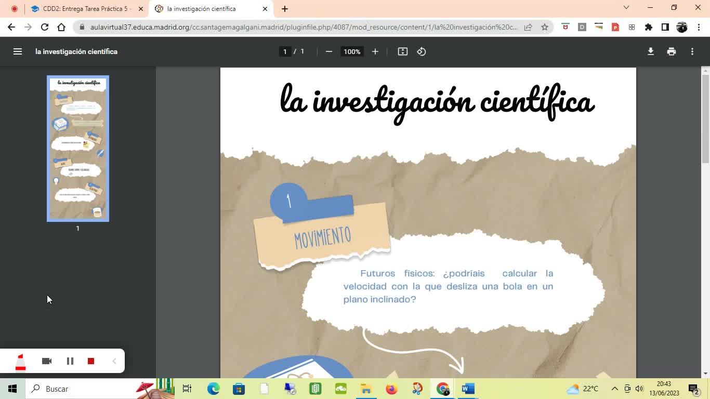Switch to CDD2 Entrega Tarea Práctica tab
Viewport: 710px width, 399px height.
(86, 9)
